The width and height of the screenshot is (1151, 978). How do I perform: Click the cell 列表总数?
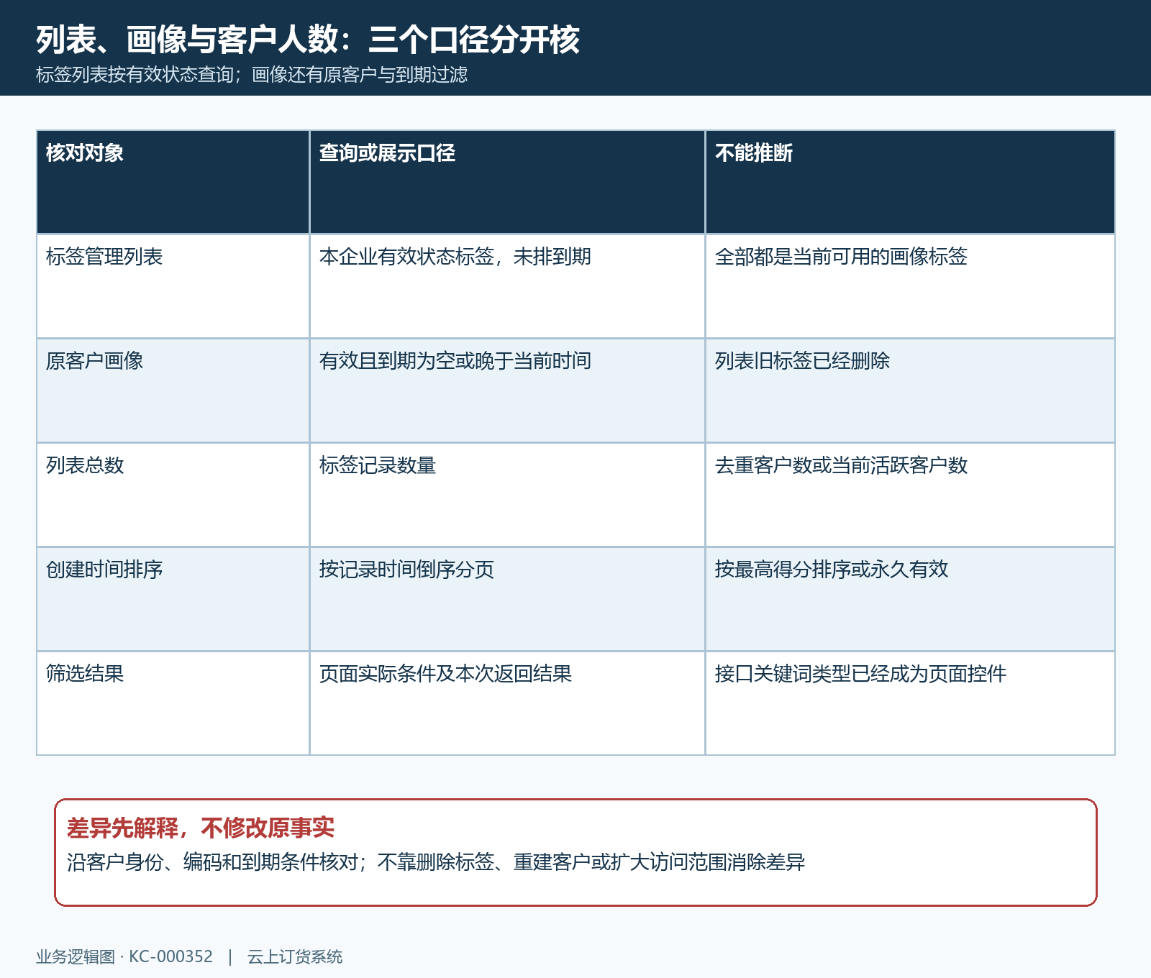pos(173,495)
